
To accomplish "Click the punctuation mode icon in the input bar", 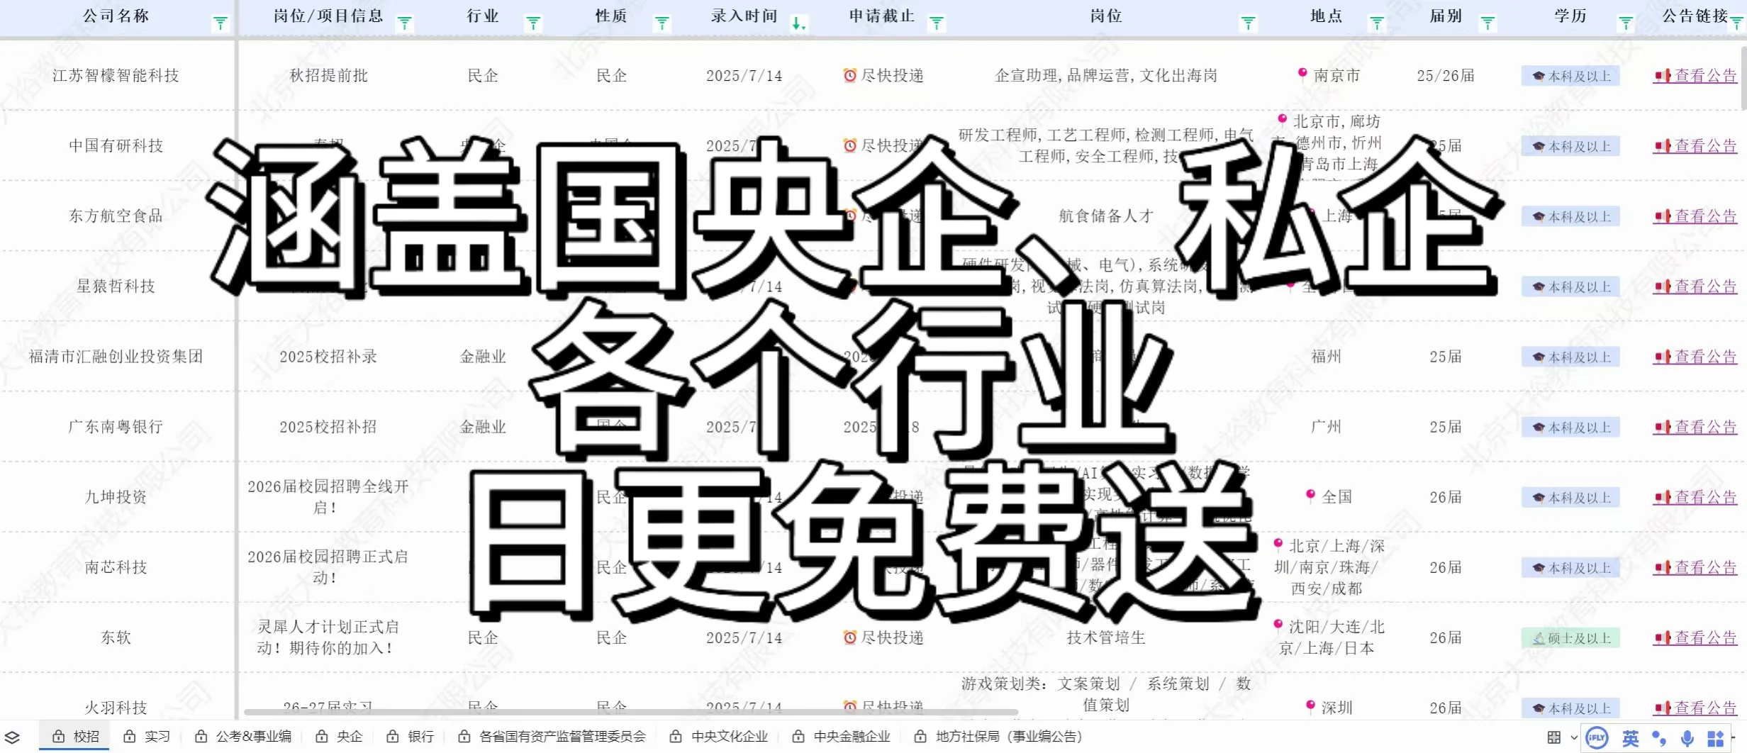I will pos(1659,738).
